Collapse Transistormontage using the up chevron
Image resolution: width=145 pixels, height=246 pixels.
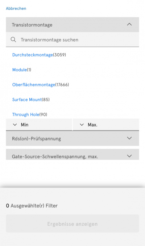click(129, 24)
